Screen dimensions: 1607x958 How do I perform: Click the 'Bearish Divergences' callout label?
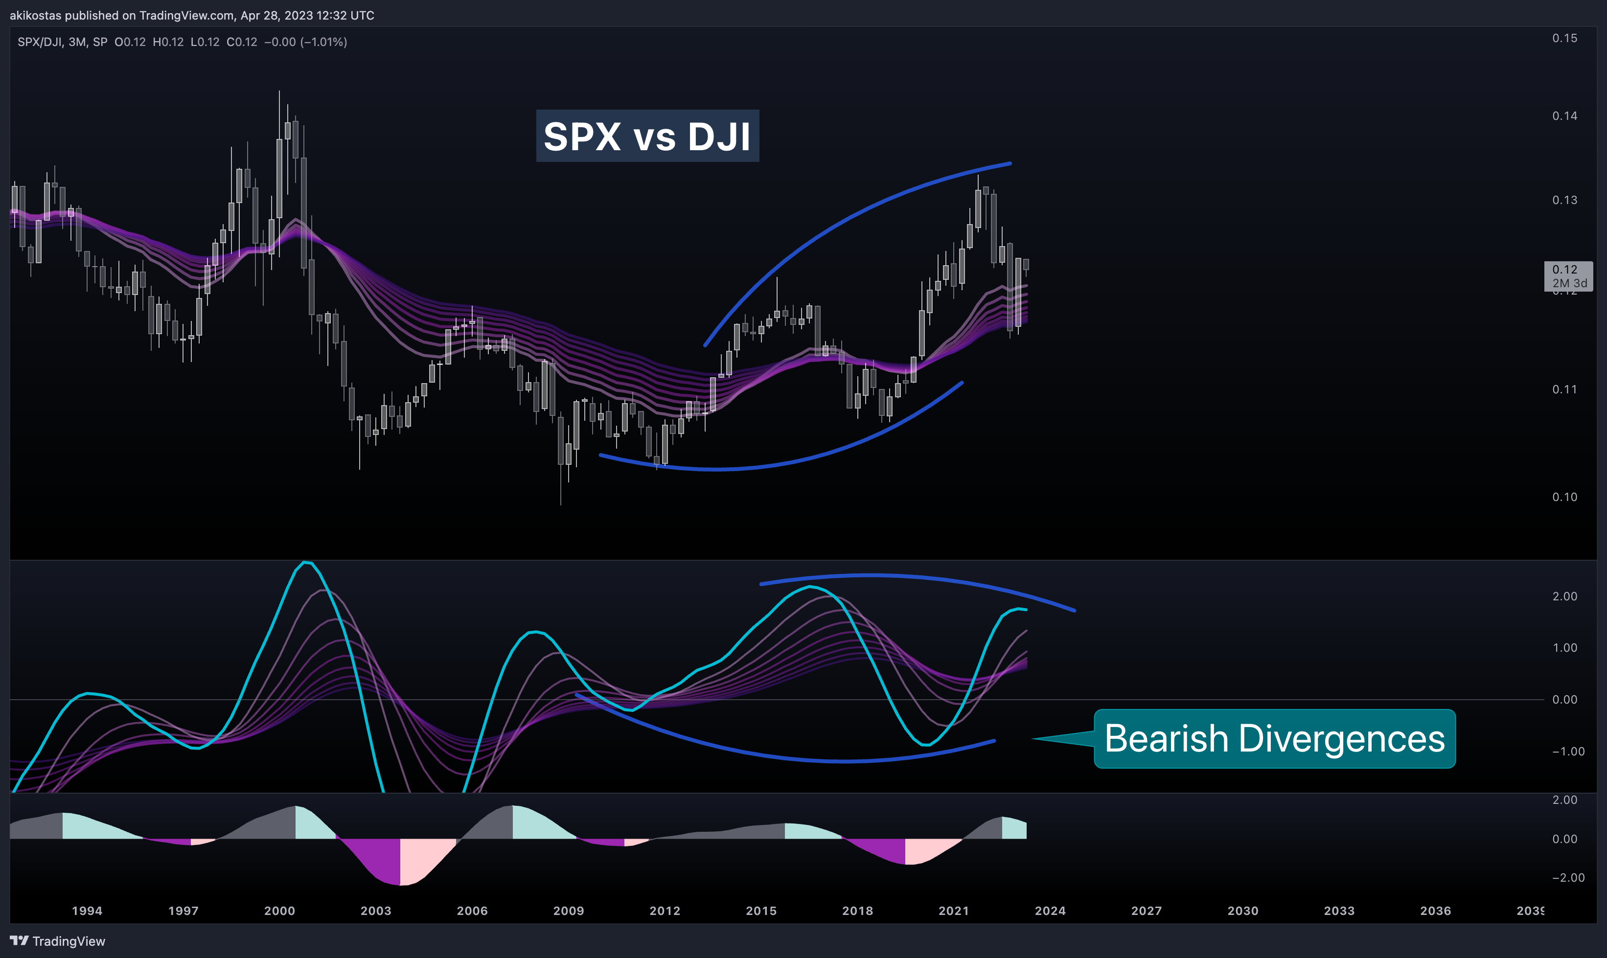[1275, 738]
